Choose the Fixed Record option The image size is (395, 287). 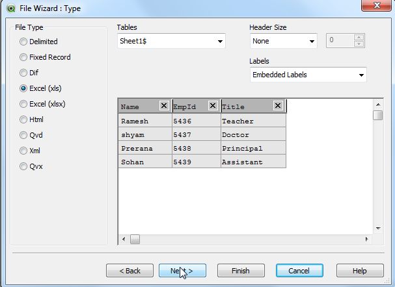[x=23, y=57]
